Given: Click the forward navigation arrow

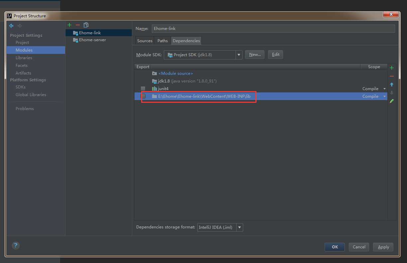Looking at the screenshot, I should [x=20, y=26].
